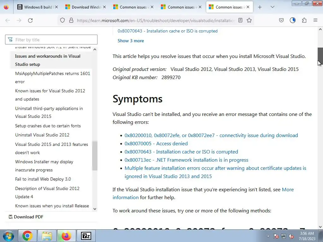
Task: Open the clock showing 3:56 AM
Action: 307,236
